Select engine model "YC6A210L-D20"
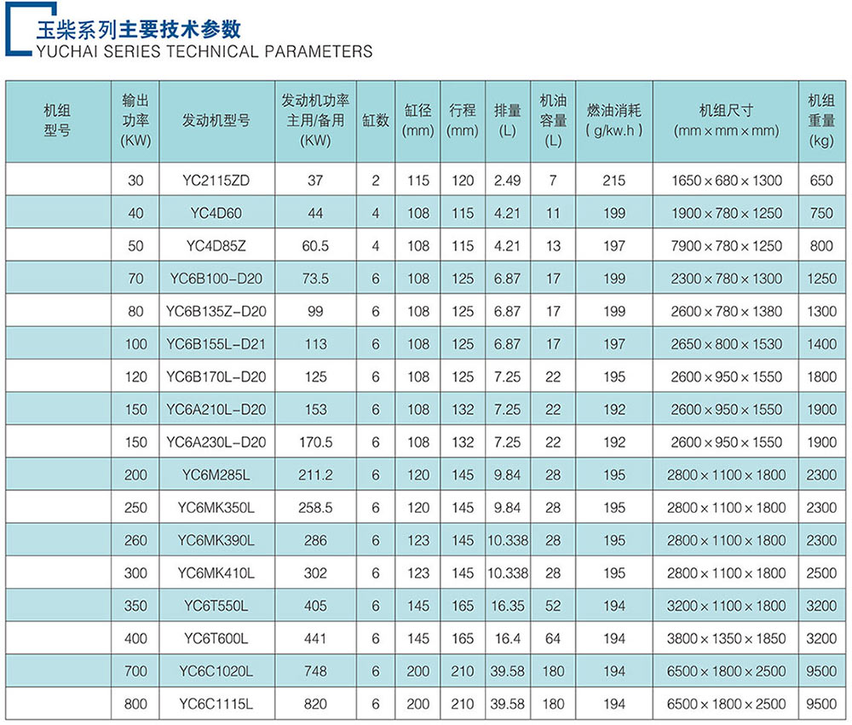The height and width of the screenshot is (725, 852). point(216,409)
